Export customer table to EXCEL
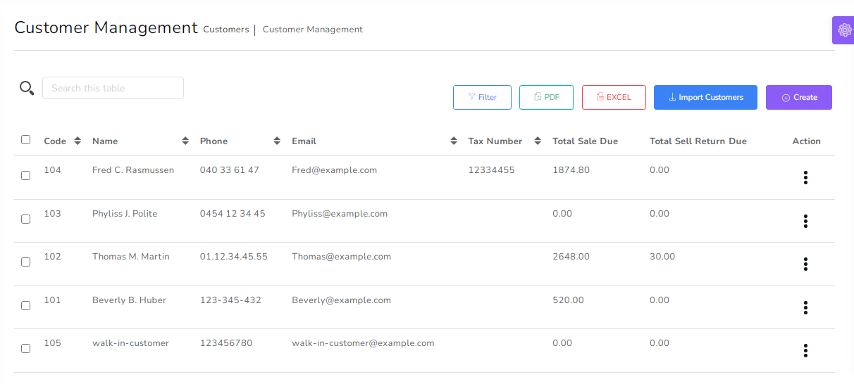 coord(614,98)
